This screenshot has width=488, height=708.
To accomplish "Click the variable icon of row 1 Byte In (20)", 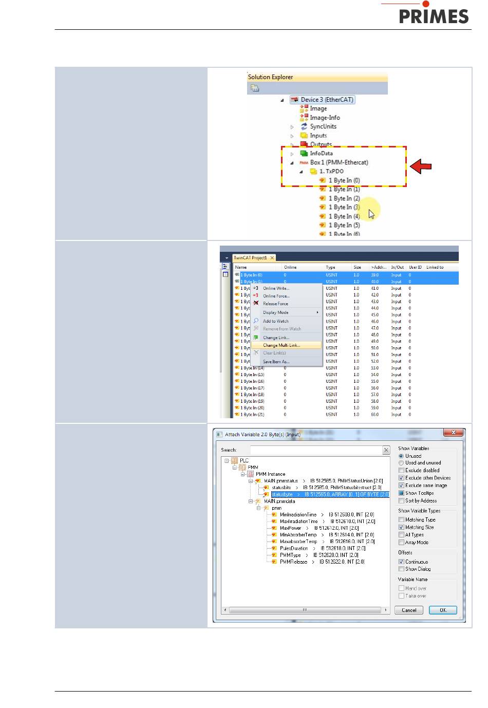I will tap(237, 408).
